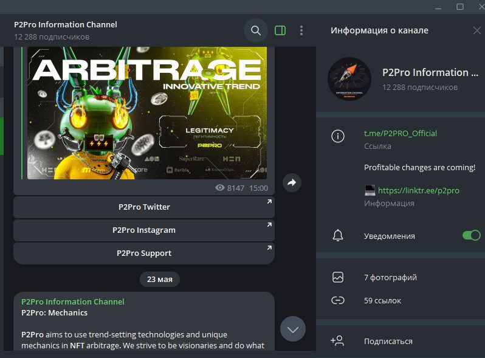Click the Profitable changes are coming! description

(x=420, y=167)
